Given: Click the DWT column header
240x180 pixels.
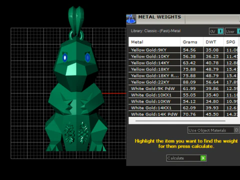Looking at the screenshot, I should pos(213,42).
